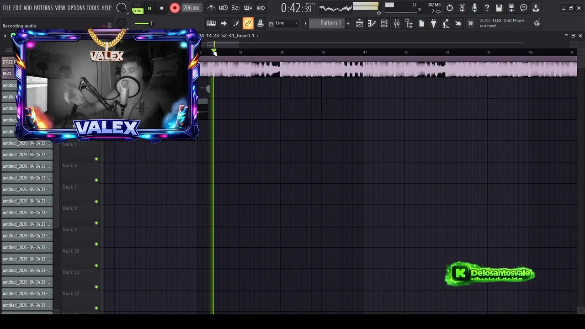Open the audio editor scissors icon
The height and width of the screenshot is (329, 585).
coord(462,8)
